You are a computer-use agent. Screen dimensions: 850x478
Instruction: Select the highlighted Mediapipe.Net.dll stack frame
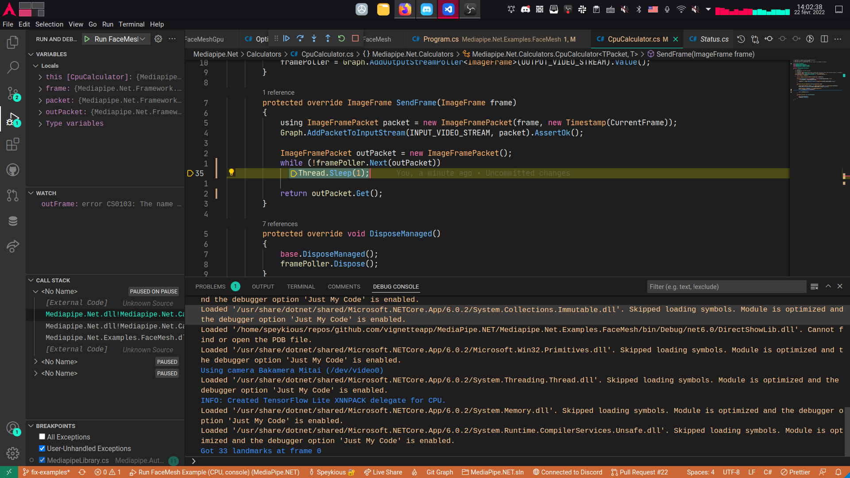(105, 314)
